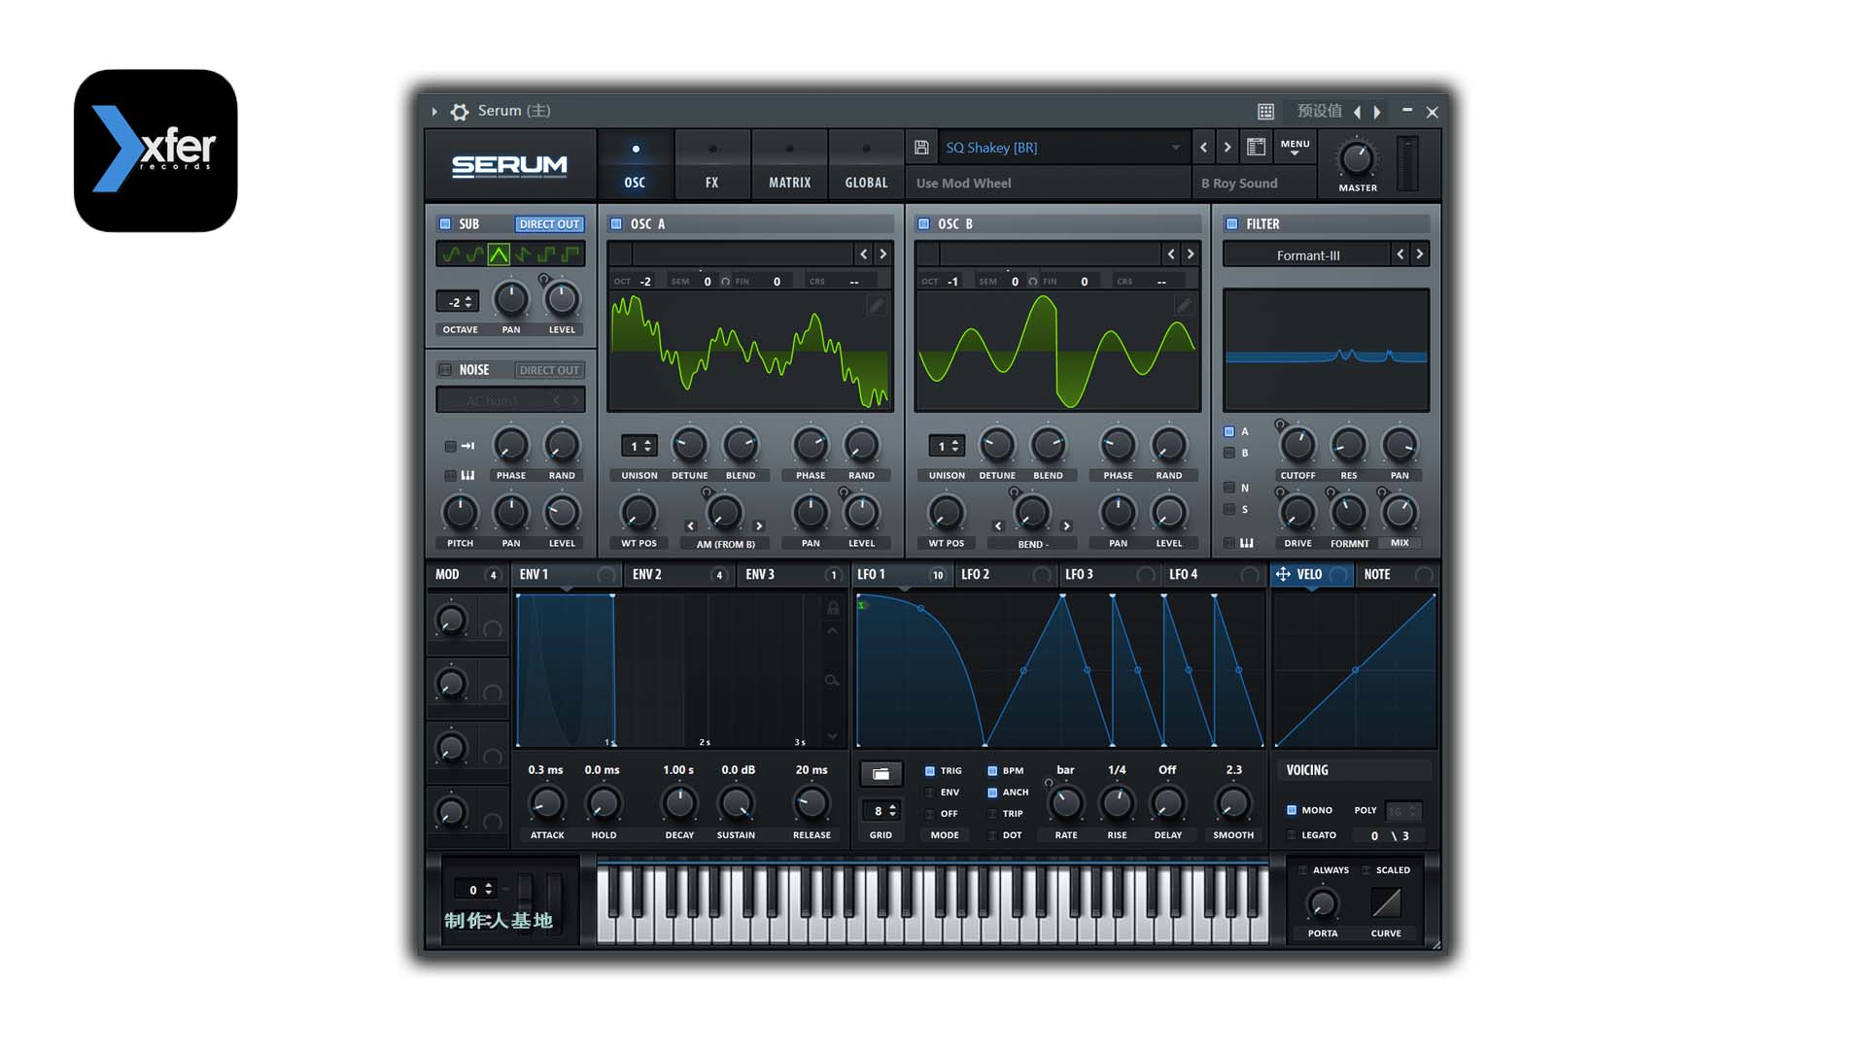This screenshot has width=1866, height=1049.
Task: Click the noise keytrack piano icon
Action: pyautogui.click(x=467, y=475)
